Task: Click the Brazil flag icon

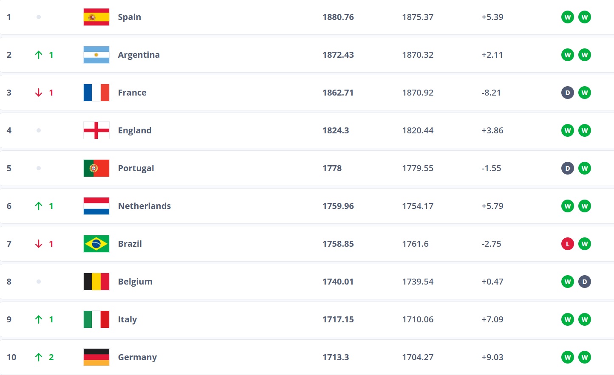Action: pos(96,244)
